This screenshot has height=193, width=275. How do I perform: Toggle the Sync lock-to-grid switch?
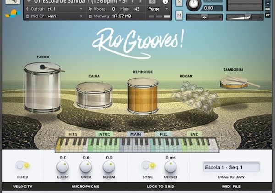coord(148,165)
